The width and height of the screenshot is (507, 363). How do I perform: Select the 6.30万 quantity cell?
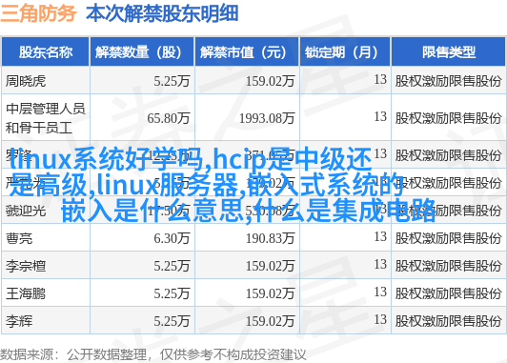pyautogui.click(x=172, y=238)
